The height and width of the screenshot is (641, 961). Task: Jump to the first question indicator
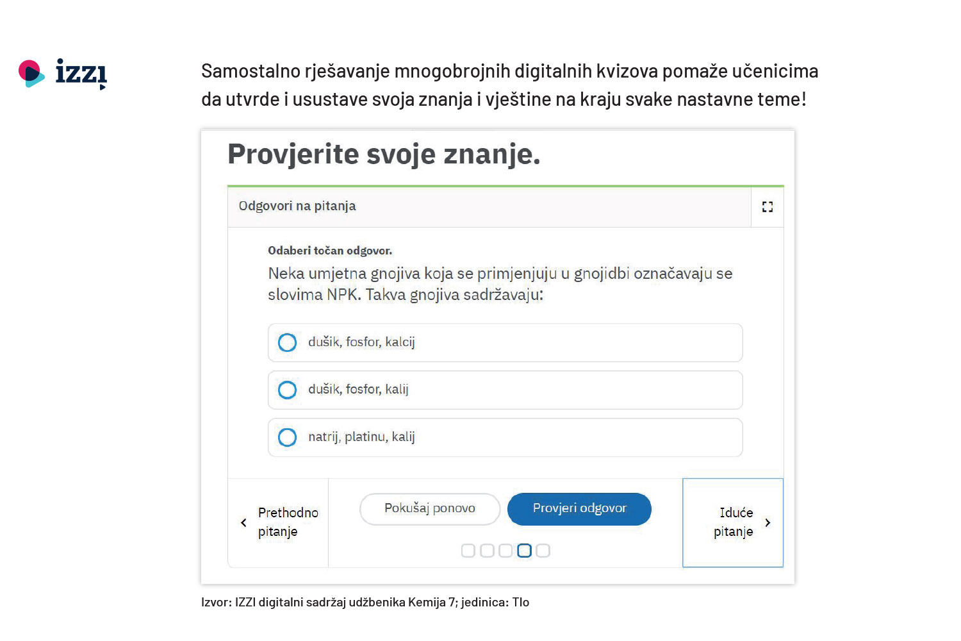click(468, 551)
